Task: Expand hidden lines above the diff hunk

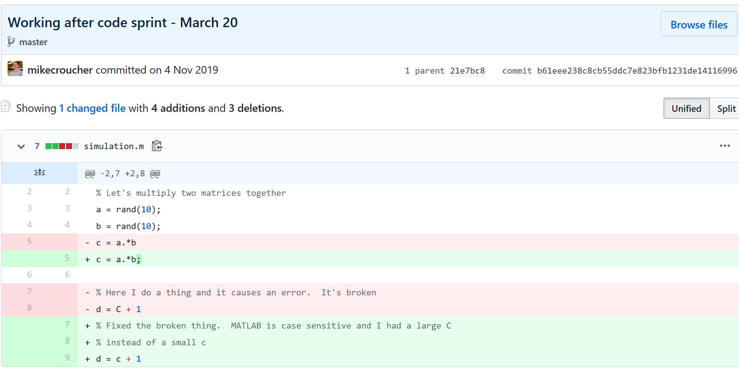Action: [x=39, y=173]
